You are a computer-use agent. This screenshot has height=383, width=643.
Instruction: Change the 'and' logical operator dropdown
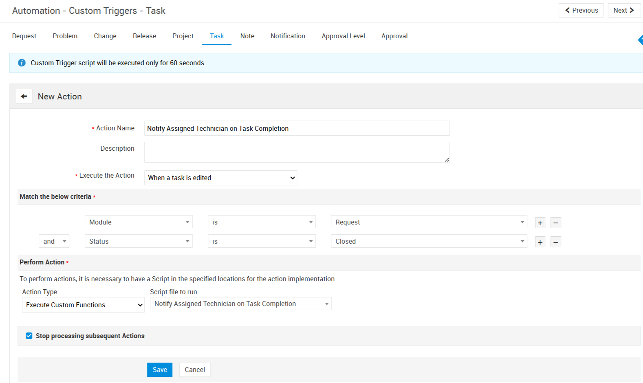click(x=54, y=241)
